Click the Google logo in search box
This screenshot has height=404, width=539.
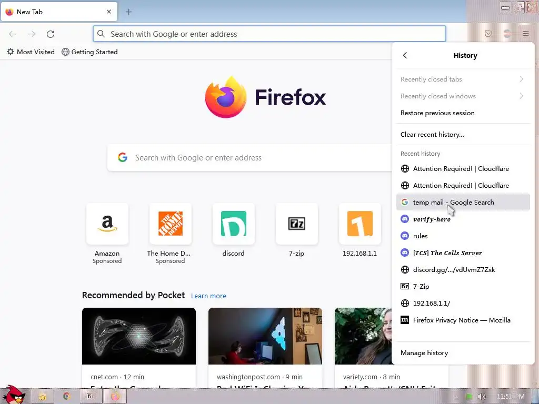tap(122, 158)
